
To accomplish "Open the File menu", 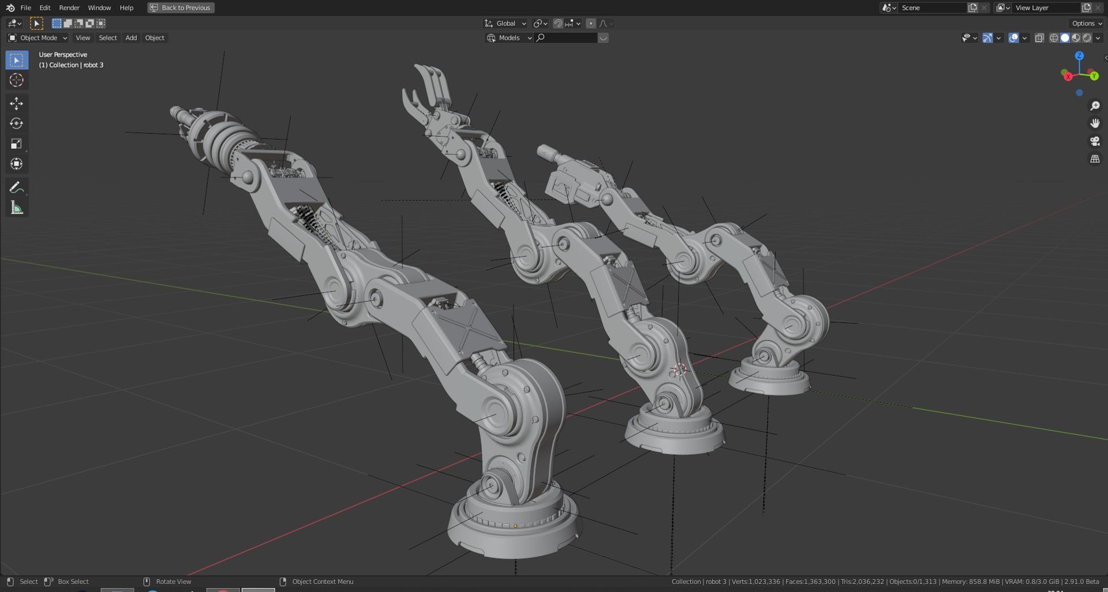I will tap(26, 8).
